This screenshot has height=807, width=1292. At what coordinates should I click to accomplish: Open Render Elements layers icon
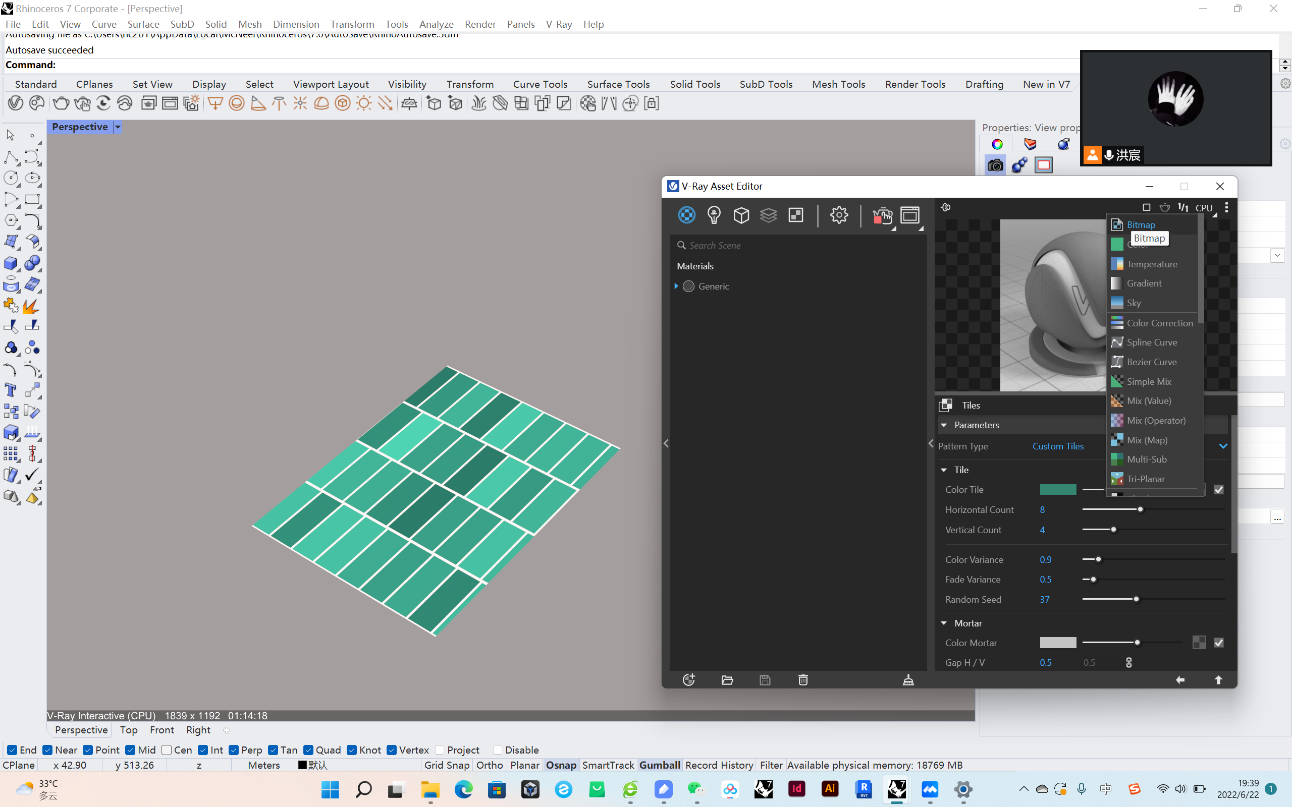(768, 215)
